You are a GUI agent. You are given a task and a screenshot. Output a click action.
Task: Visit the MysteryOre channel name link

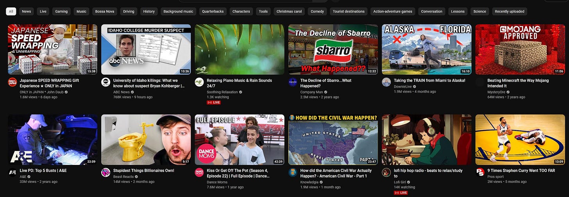pos(496,92)
